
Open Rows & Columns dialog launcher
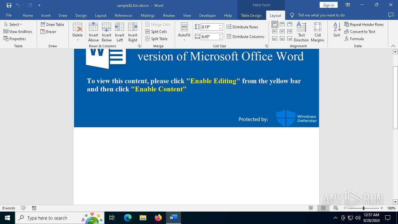[x=139, y=46]
